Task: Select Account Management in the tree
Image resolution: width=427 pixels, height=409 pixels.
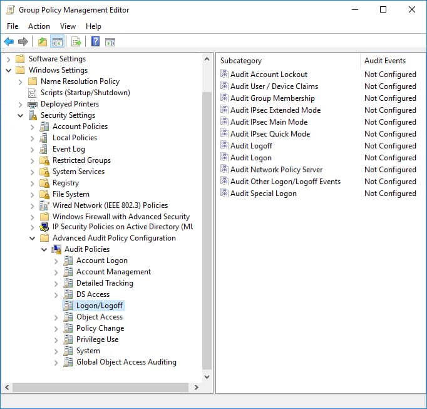Action: [x=113, y=272]
